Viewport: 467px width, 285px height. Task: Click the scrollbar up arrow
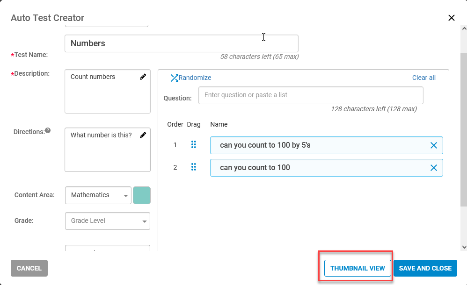464,29
